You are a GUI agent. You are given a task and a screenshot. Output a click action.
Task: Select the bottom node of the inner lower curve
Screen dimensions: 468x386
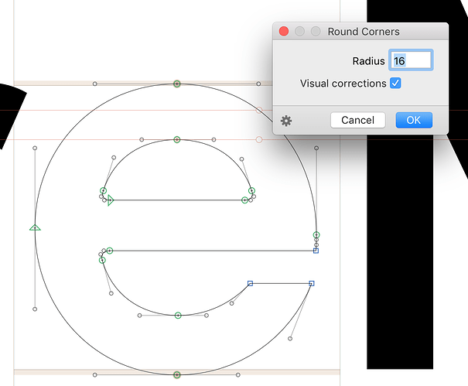click(x=178, y=316)
